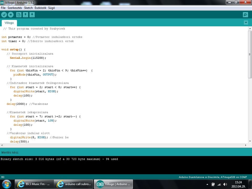Click the Safely Remove Hardware tray icon
The width and height of the screenshot is (252, 189).
(213, 184)
